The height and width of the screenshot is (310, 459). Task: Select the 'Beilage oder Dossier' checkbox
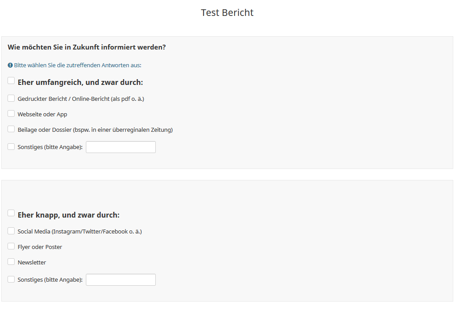11,129
